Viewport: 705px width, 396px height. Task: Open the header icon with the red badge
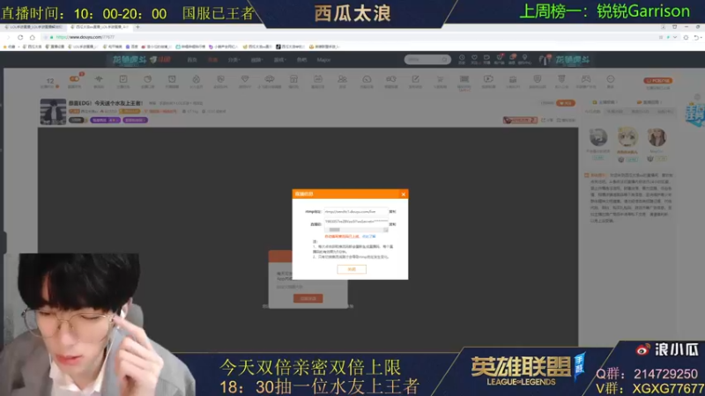point(500,59)
